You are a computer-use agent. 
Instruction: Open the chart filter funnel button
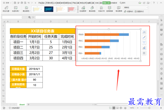tap(144, 43)
